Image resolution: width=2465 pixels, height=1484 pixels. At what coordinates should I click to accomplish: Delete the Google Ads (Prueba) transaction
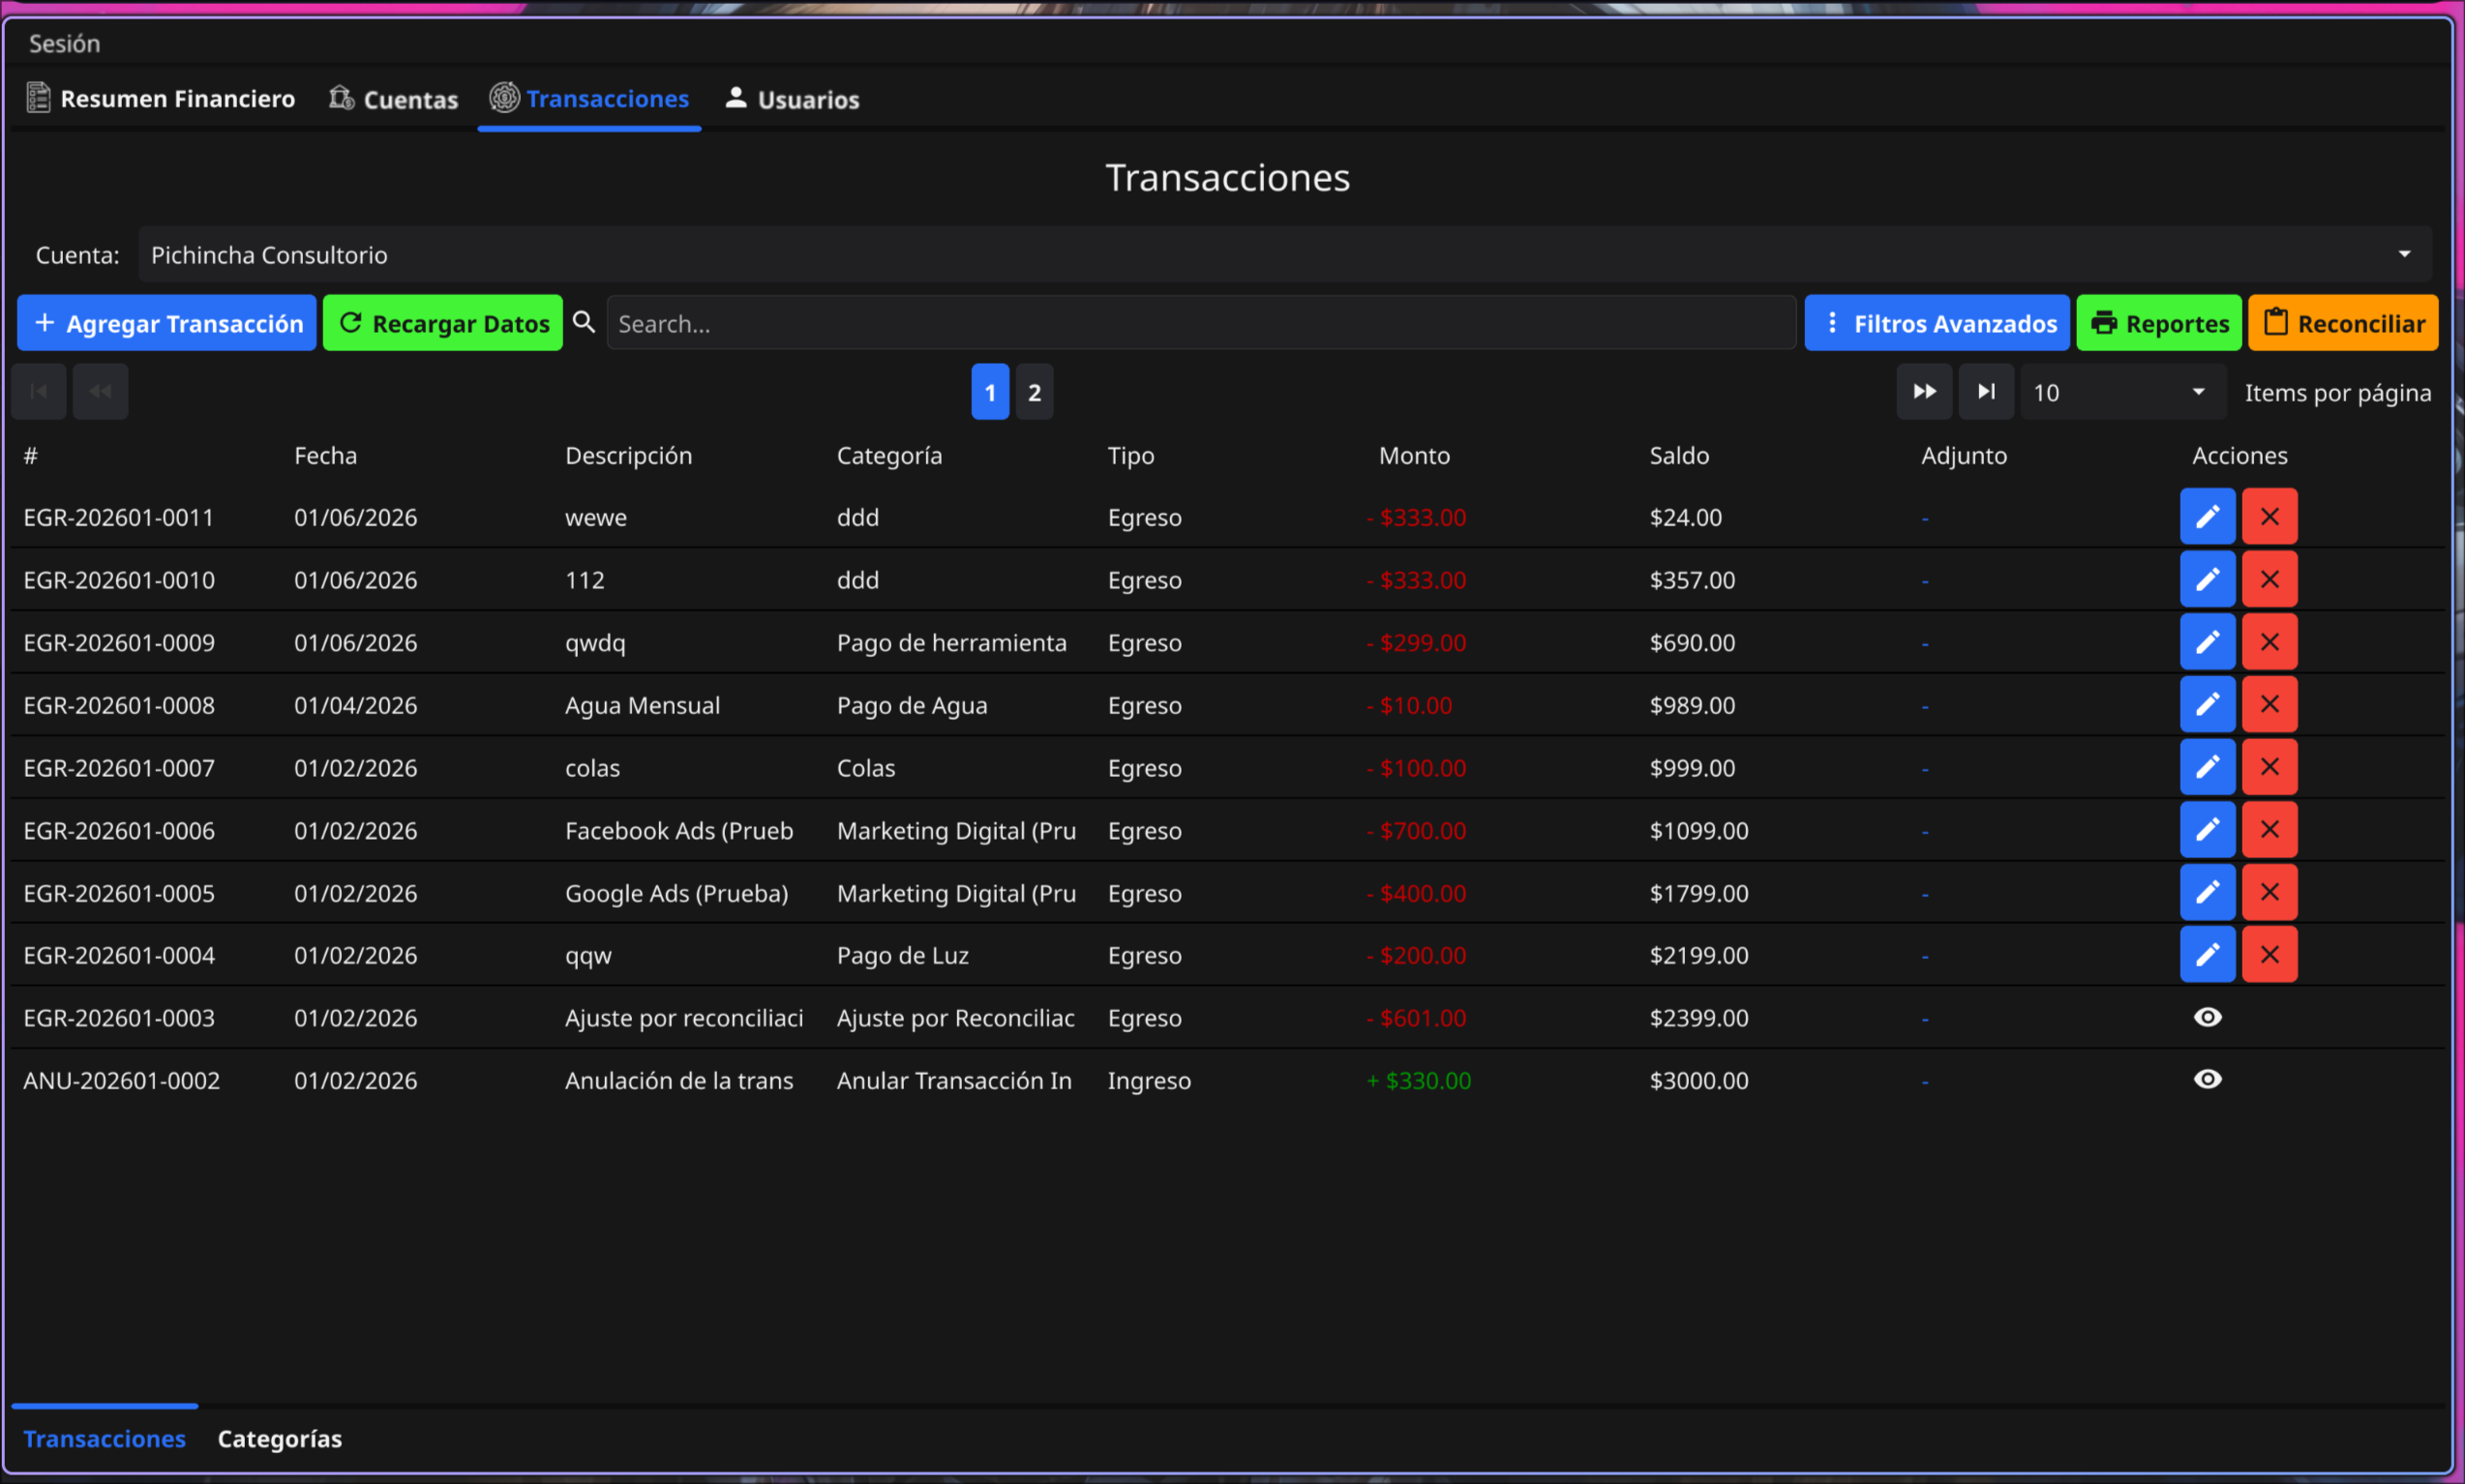[2269, 892]
